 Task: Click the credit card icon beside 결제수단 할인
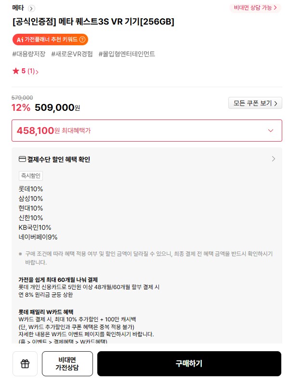click(22, 159)
